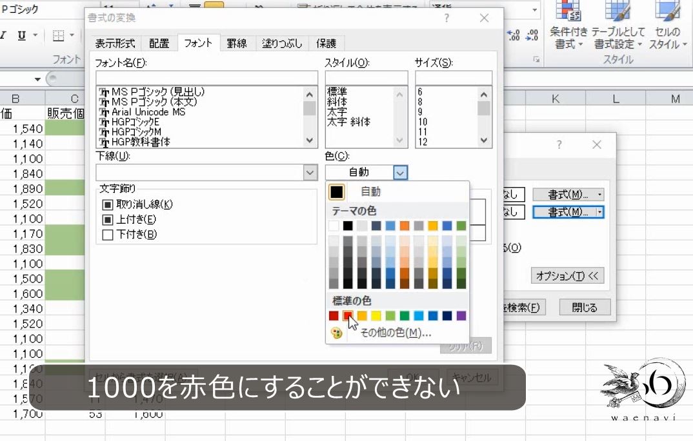693x441 pixels.
Task: Open the 色(C) color dropdown
Action: (x=401, y=172)
